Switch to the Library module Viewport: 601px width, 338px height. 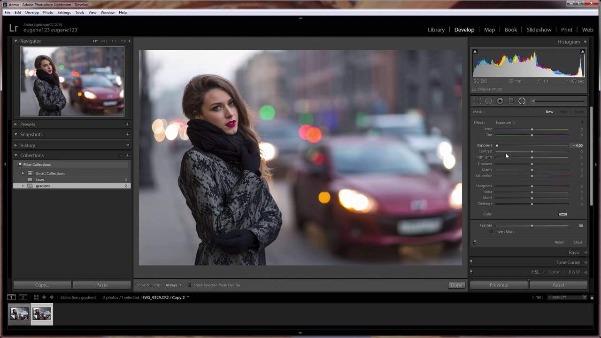[436, 30]
